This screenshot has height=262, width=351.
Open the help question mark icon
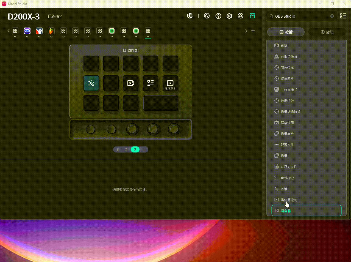[x=218, y=16]
